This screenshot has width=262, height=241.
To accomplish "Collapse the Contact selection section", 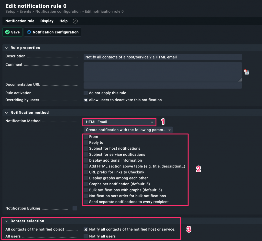I will tap(6, 221).
